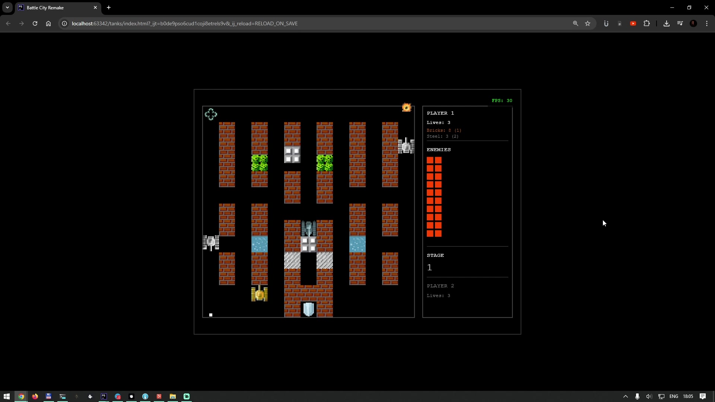715x402 pixels.
Task: Toggle system volume via the speaker icon
Action: 649,396
